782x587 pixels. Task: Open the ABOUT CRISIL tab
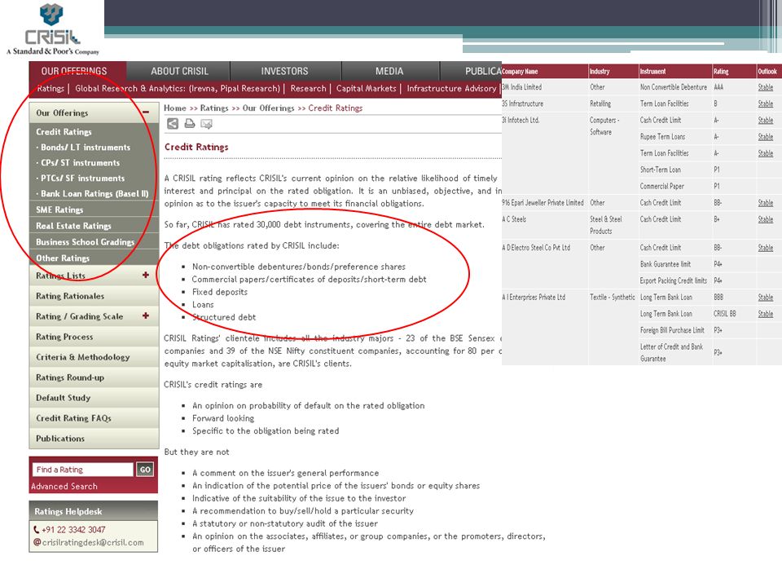pos(179,71)
